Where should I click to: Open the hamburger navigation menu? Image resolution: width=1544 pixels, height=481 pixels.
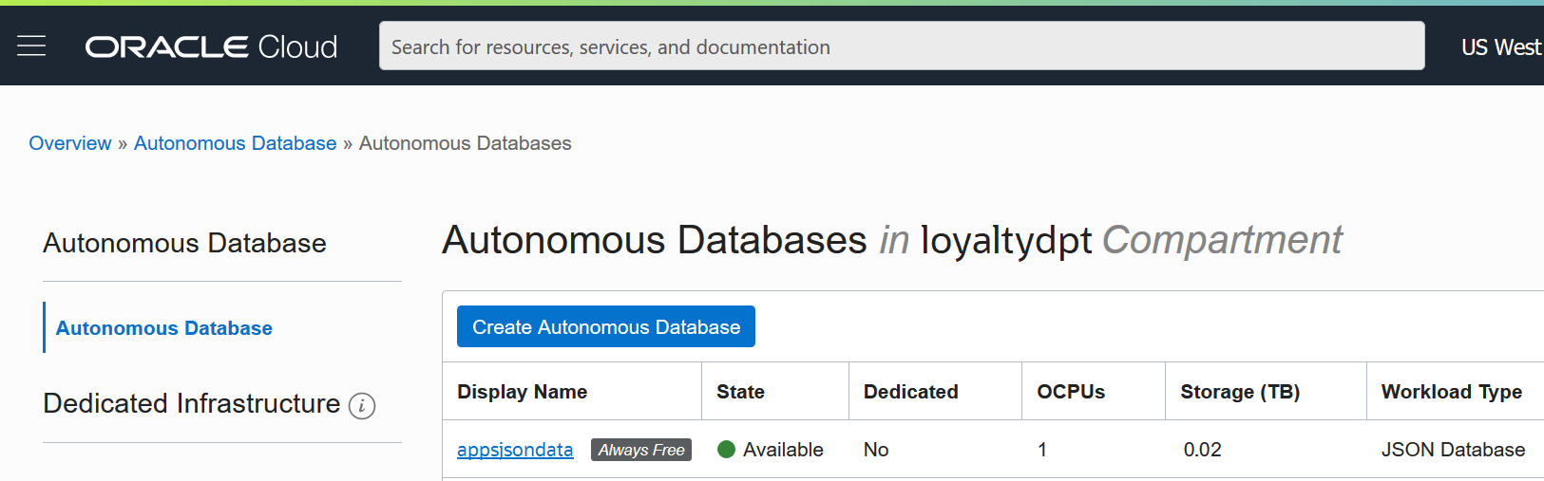pyautogui.click(x=31, y=46)
